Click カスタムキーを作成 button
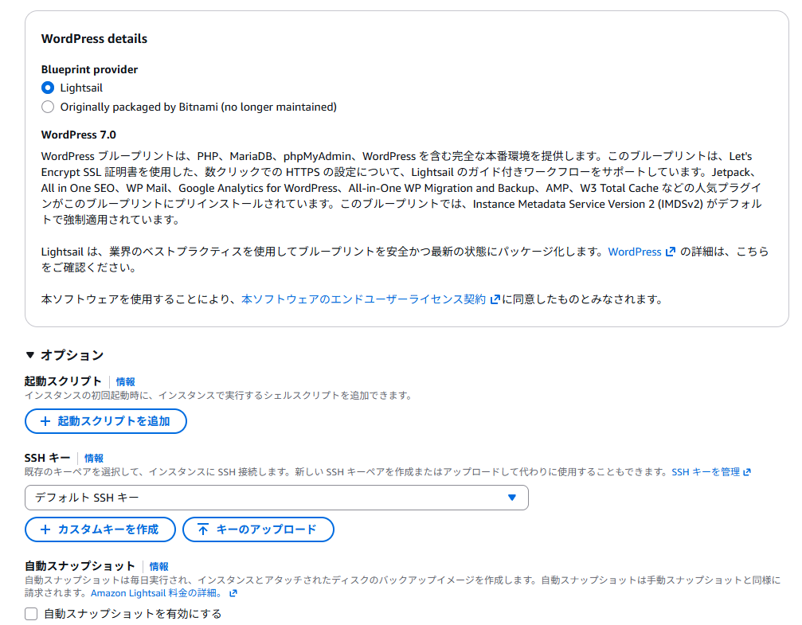 pos(100,529)
